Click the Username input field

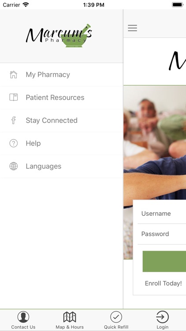tap(162, 214)
